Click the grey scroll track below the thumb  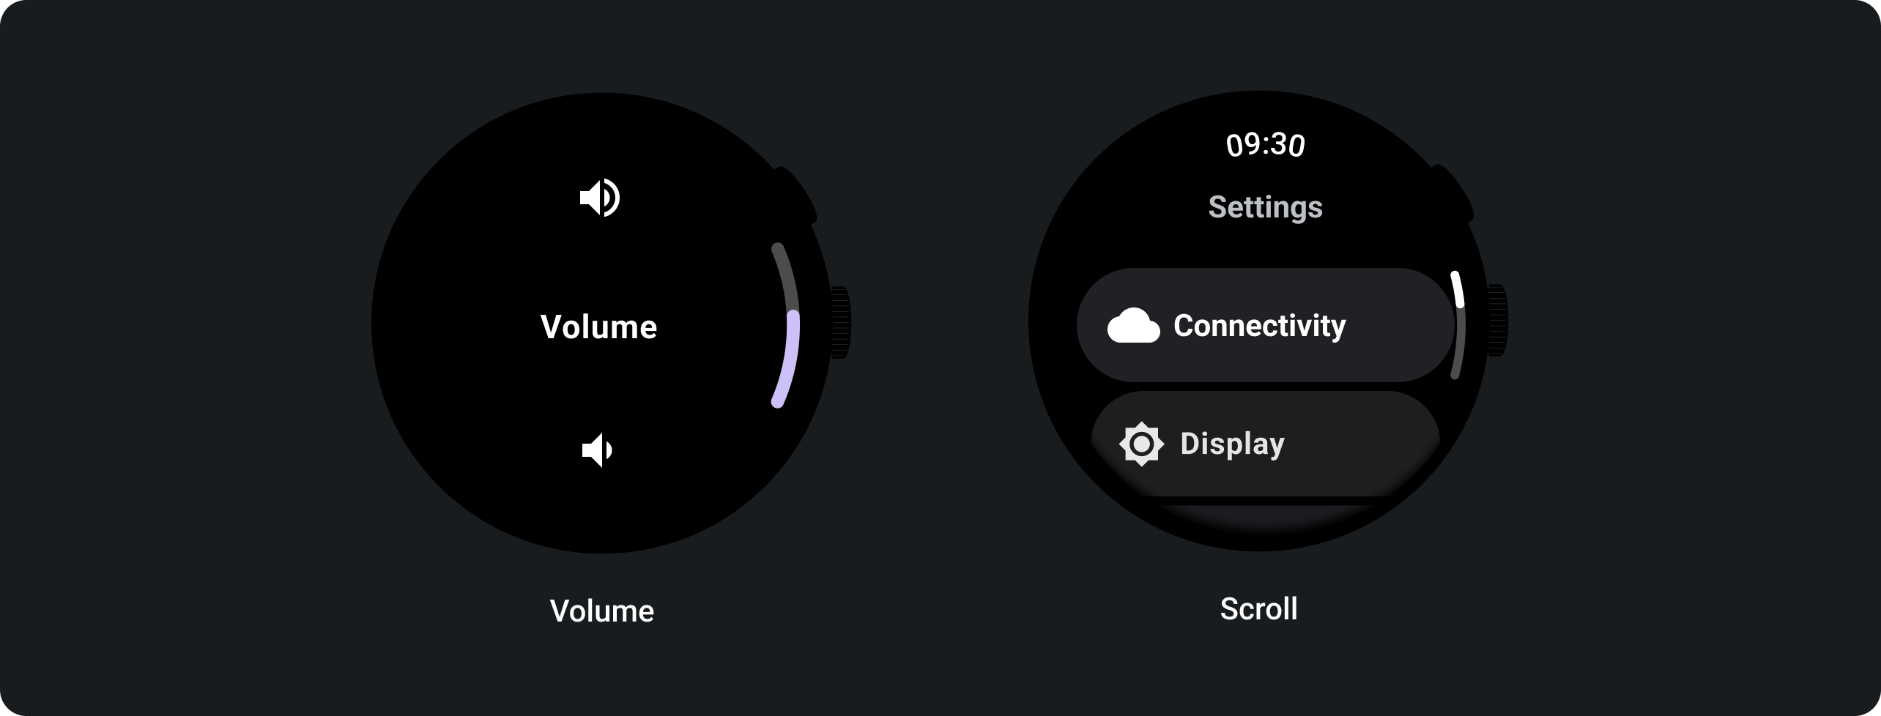coord(1458,344)
